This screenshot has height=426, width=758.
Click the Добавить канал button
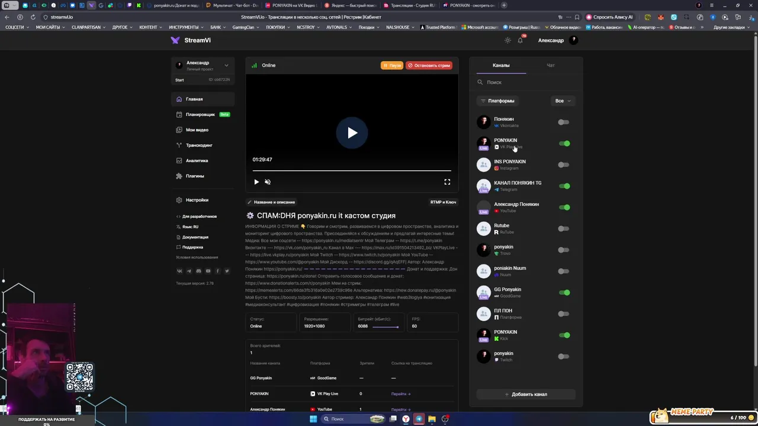526,394
